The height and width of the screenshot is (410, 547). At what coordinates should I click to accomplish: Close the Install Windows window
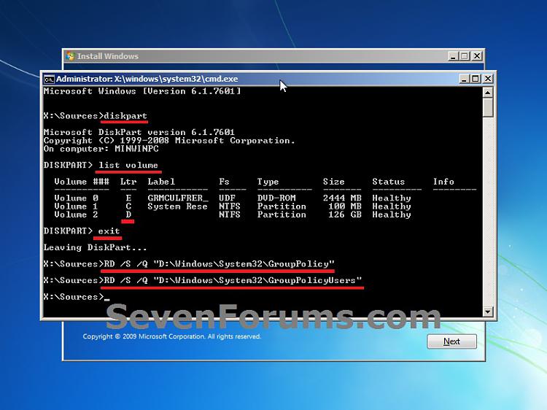coord(477,56)
